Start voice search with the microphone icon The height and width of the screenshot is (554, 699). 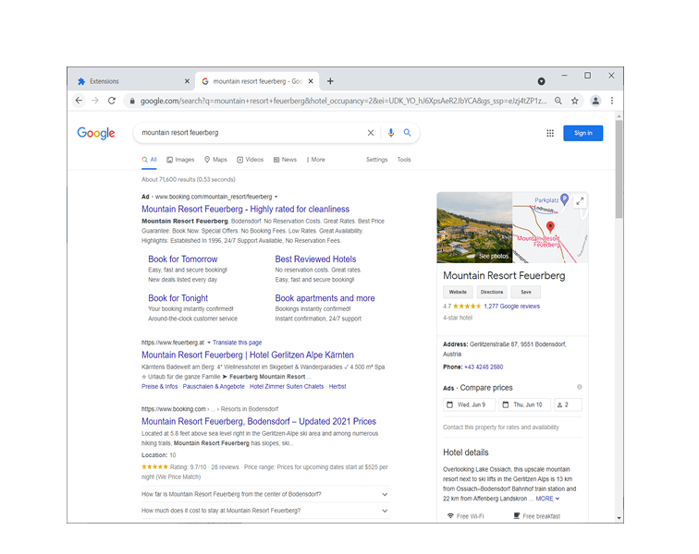[x=390, y=133]
